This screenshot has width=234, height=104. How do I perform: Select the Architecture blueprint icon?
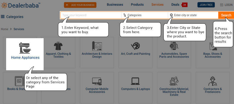97,46
